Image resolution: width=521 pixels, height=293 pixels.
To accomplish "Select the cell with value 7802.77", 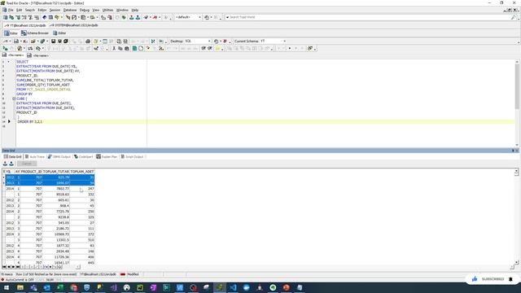I will pyautogui.click(x=56, y=189).
